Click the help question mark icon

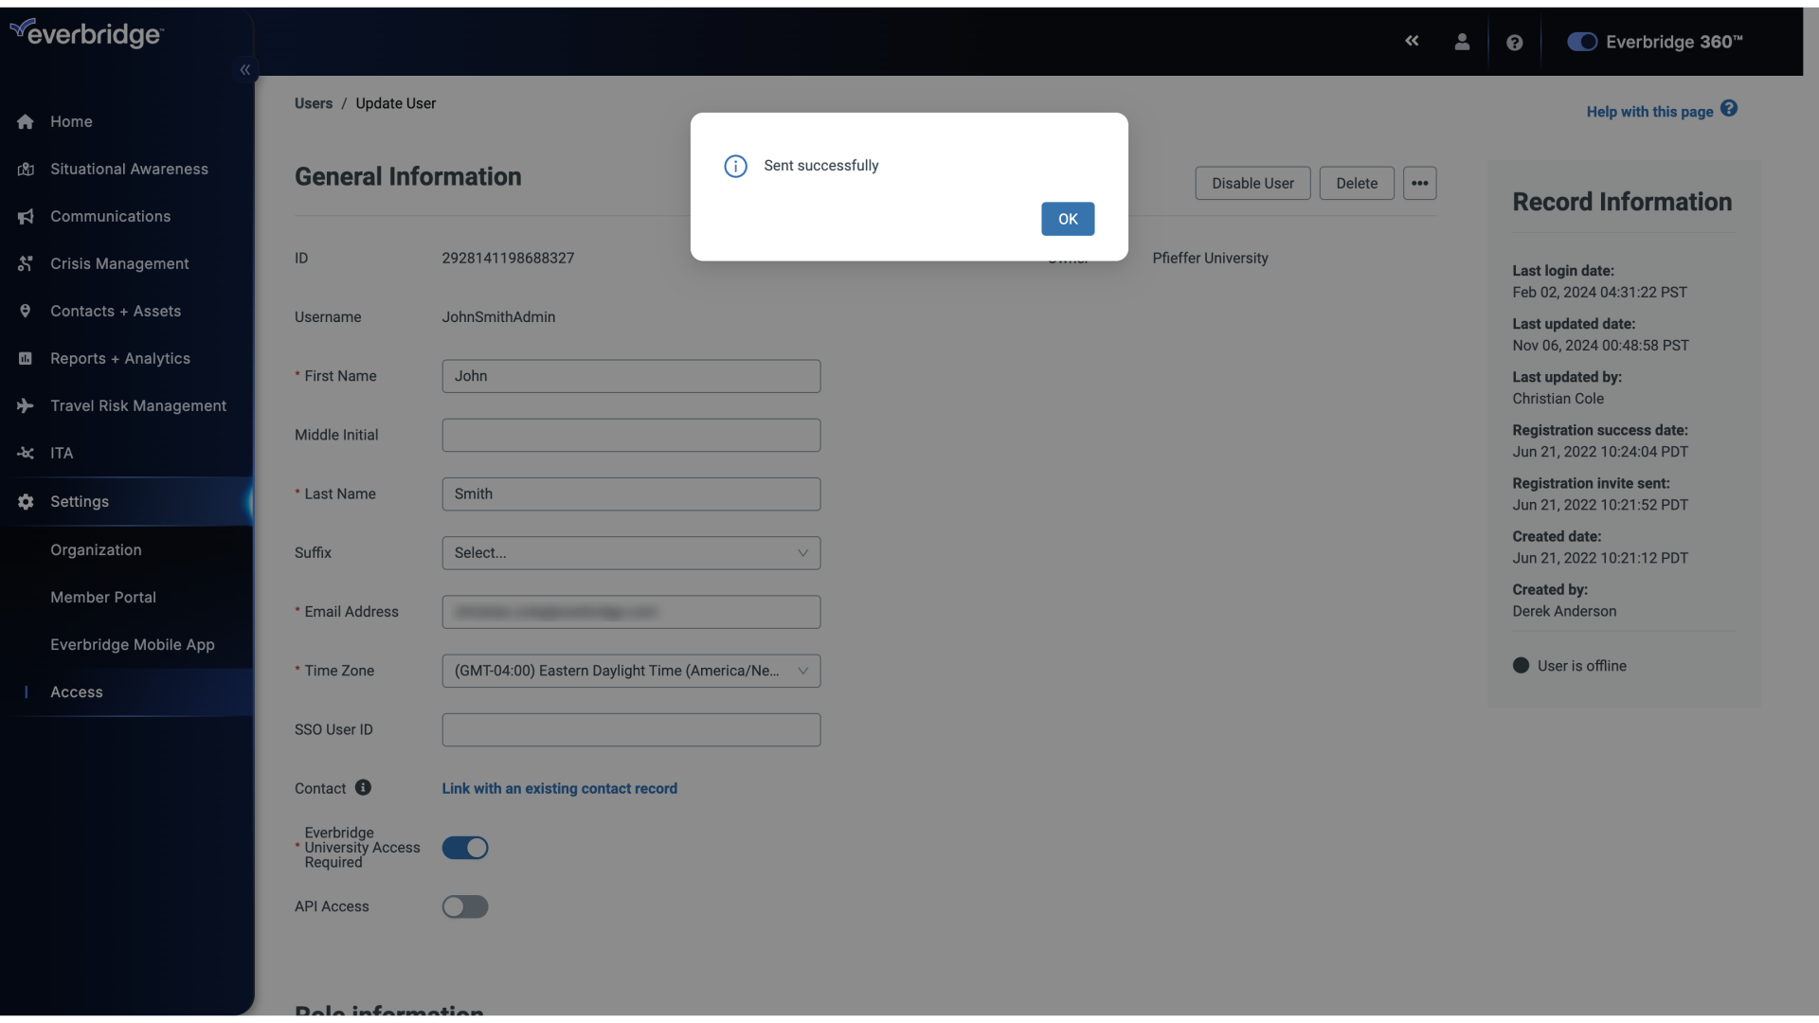point(1516,42)
